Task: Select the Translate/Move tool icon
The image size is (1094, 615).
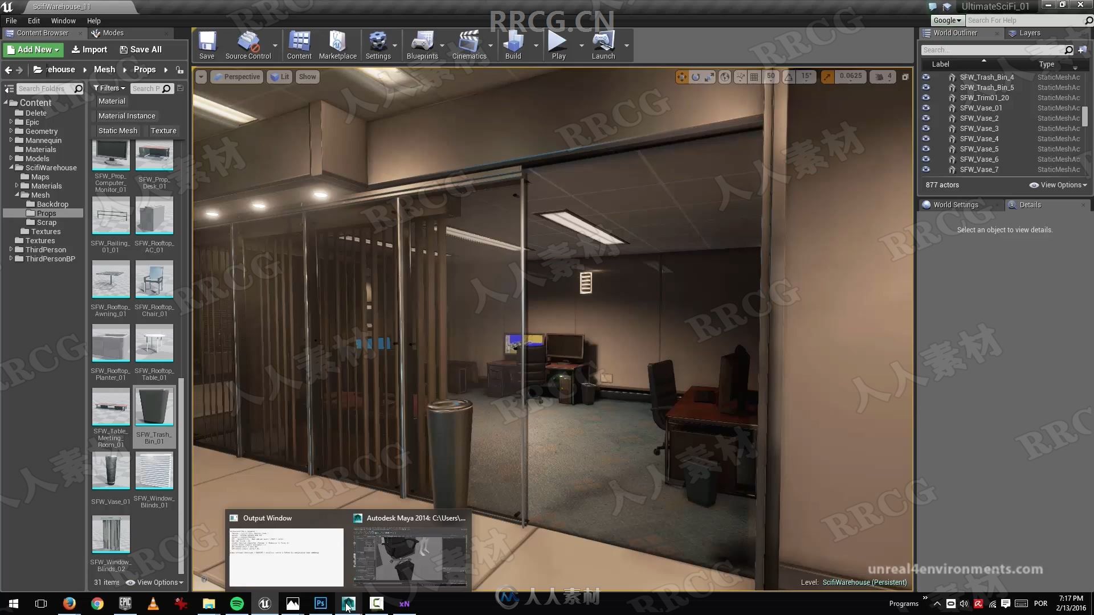Action: (x=681, y=76)
